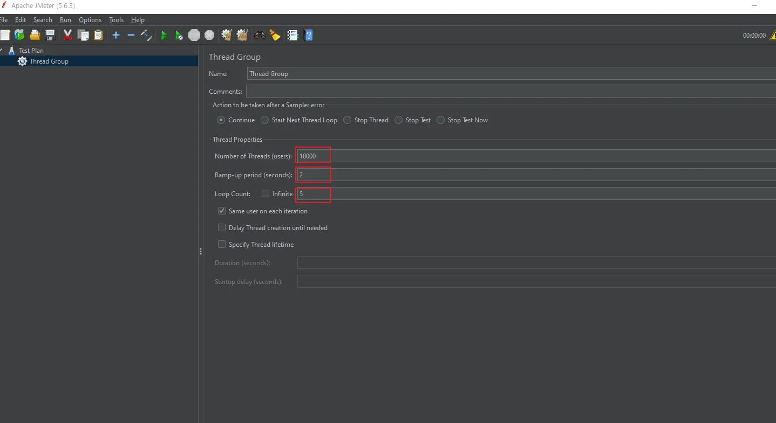Image resolution: width=776 pixels, height=423 pixels.
Task: Select the Continue radio button
Action: click(x=221, y=120)
